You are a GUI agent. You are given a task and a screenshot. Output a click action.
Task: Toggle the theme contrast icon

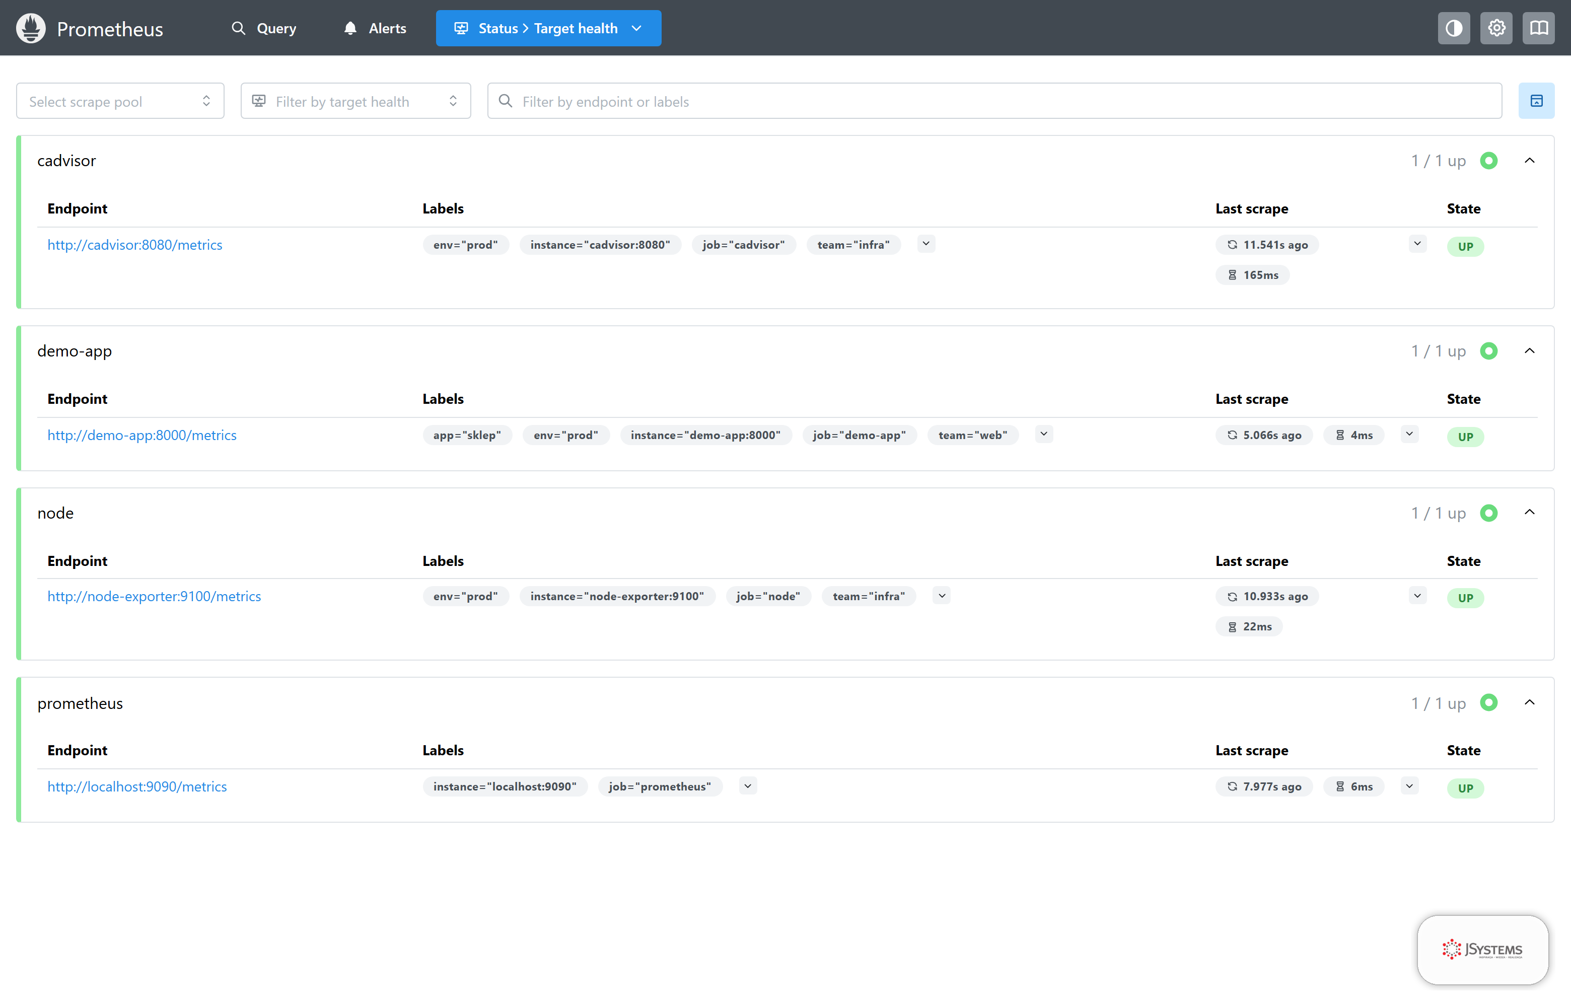tap(1453, 28)
